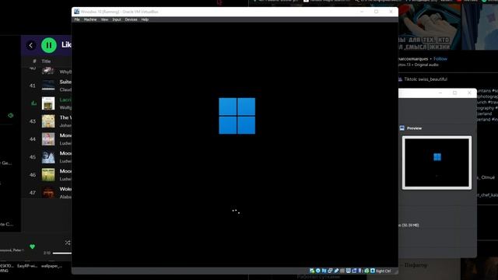Click the recording status icon in VirtualBox
This screenshot has width=498, height=280.
click(x=354, y=271)
